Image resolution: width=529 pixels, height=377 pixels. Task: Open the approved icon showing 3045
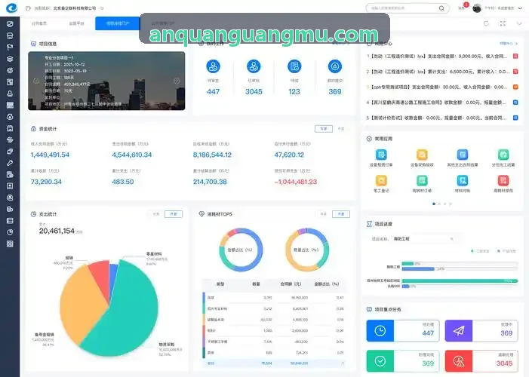pos(254,66)
